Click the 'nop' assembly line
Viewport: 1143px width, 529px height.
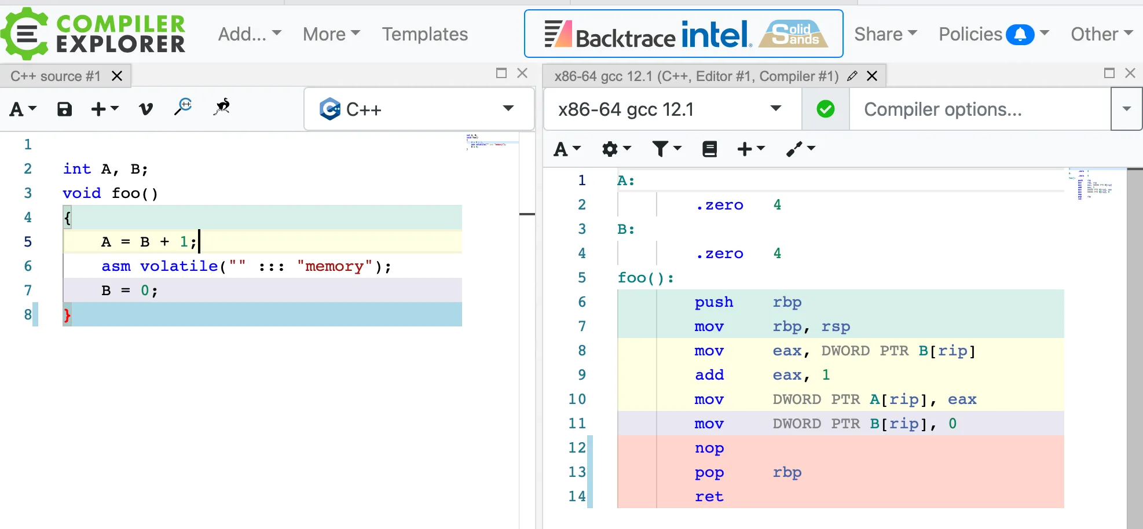click(709, 448)
